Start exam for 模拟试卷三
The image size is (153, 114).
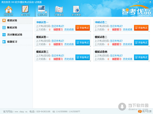click(x=83, y=57)
